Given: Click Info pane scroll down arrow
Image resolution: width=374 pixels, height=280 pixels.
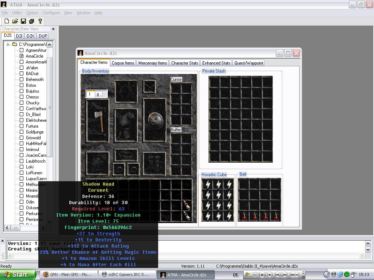Looking at the screenshot, I should [x=368, y=250].
